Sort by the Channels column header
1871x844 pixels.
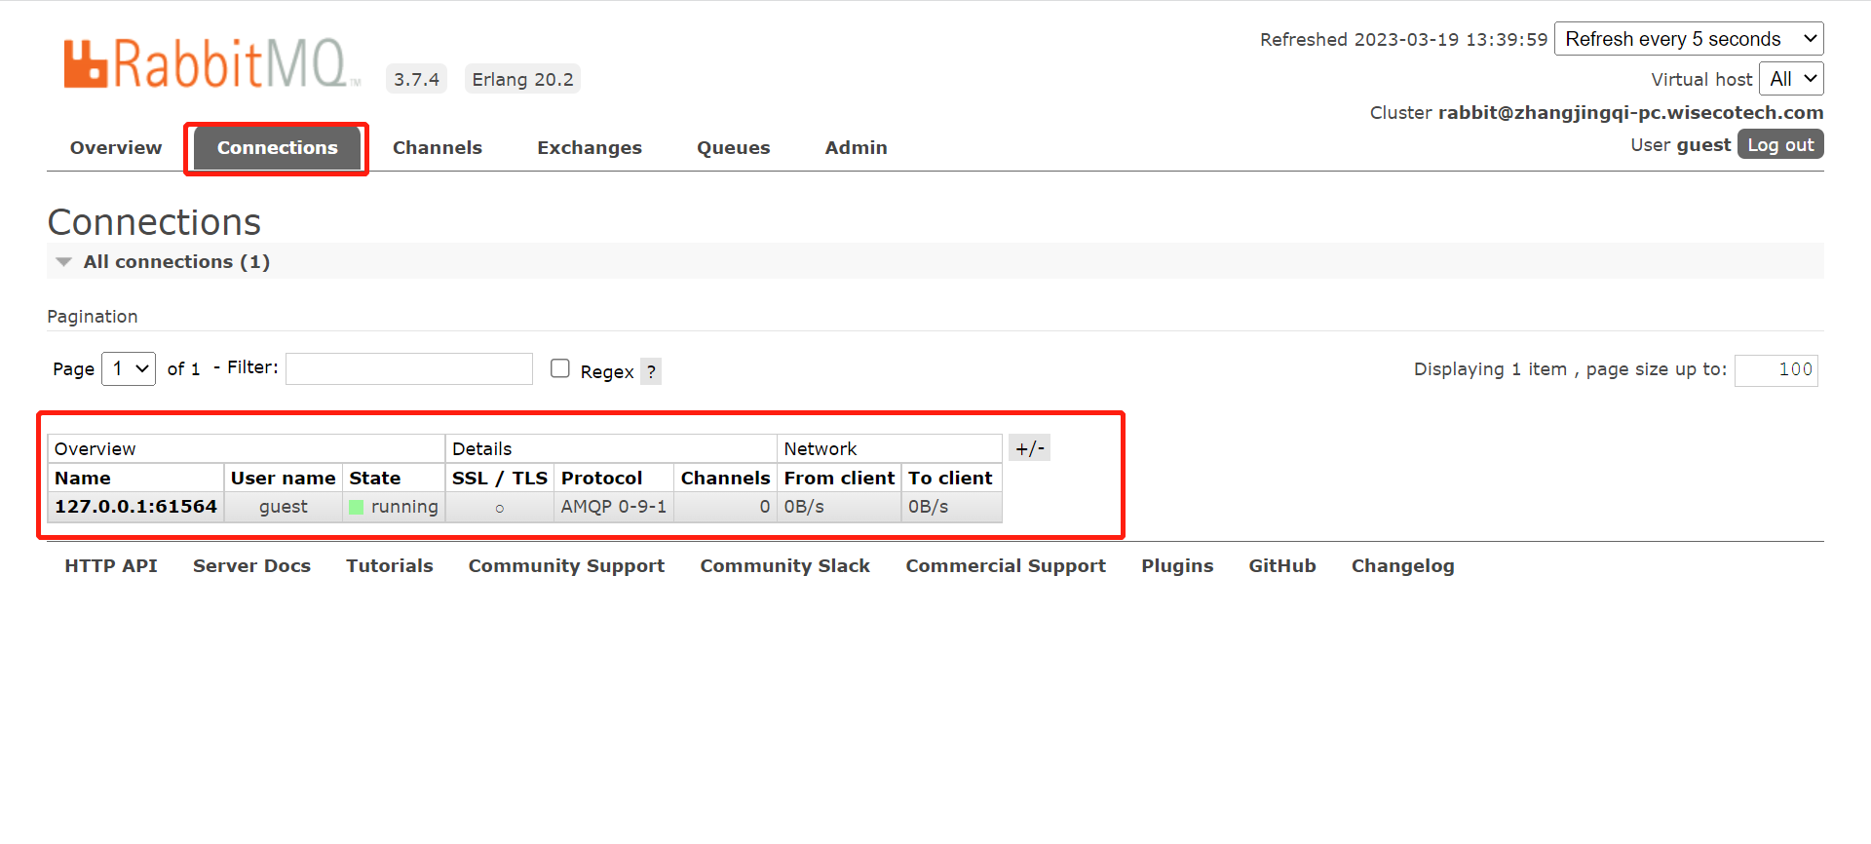725,479
